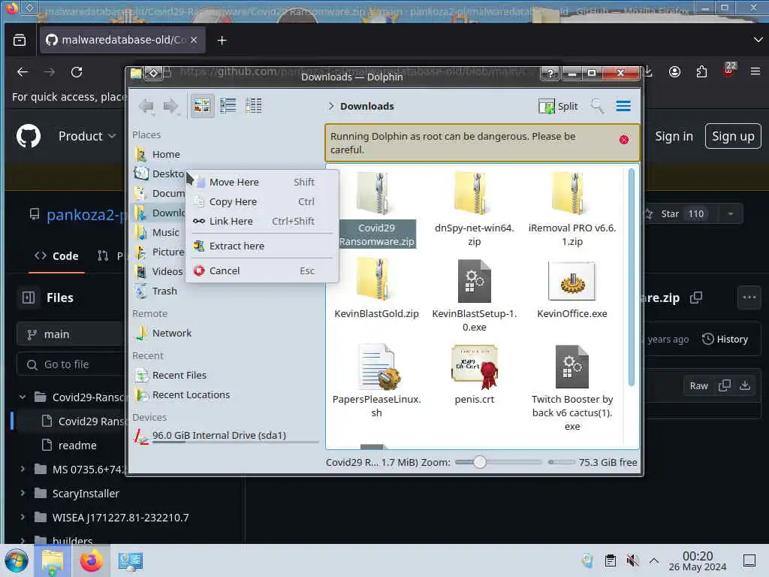Click Dolphin title bar help button
The height and width of the screenshot is (577, 769).
550,73
